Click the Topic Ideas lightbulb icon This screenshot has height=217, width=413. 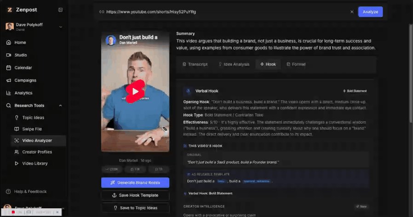pyautogui.click(x=17, y=118)
